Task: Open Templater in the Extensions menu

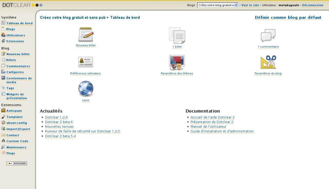Action: click(15, 117)
